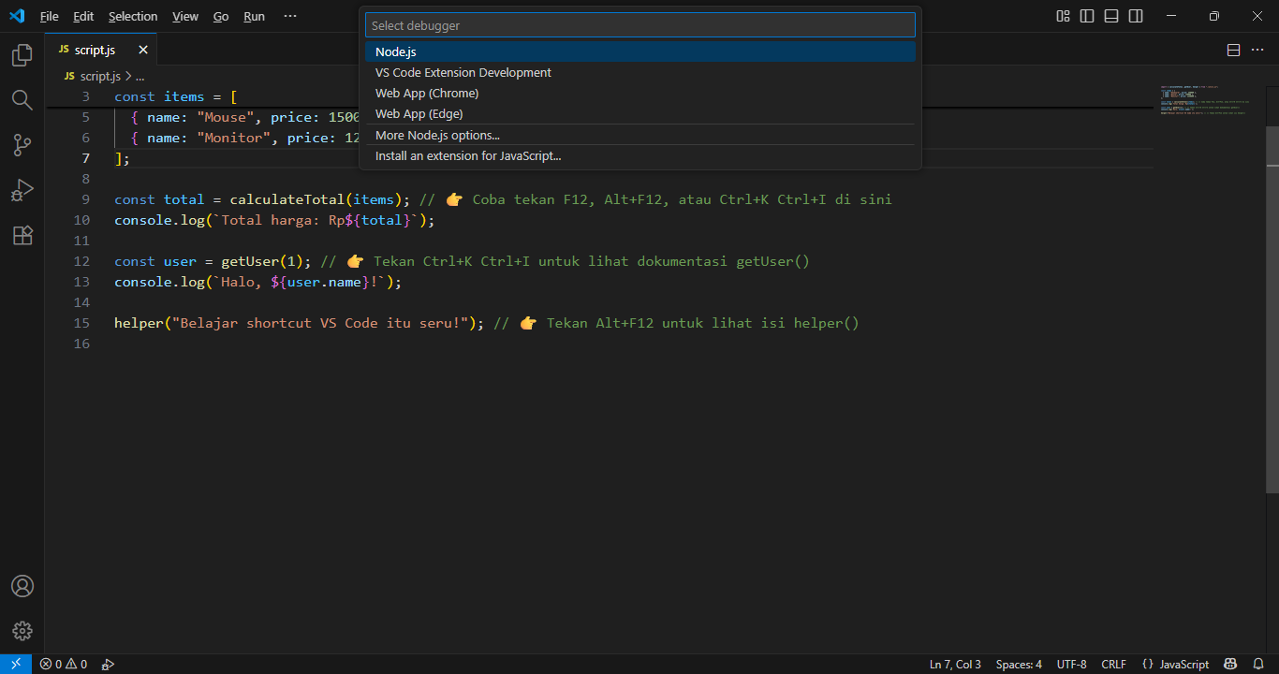Switch to the script.js tab
This screenshot has width=1279, height=674.
click(x=94, y=50)
